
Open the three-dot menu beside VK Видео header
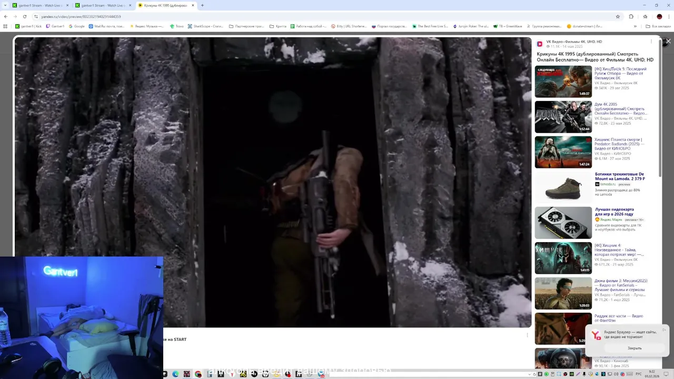click(651, 42)
